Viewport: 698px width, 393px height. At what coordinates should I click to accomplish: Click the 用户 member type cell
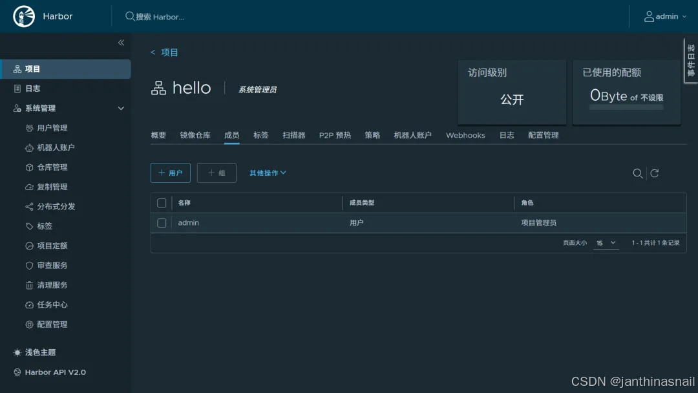(x=356, y=223)
